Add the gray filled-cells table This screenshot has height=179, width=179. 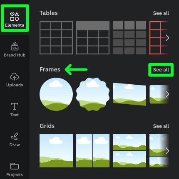pos(129,38)
